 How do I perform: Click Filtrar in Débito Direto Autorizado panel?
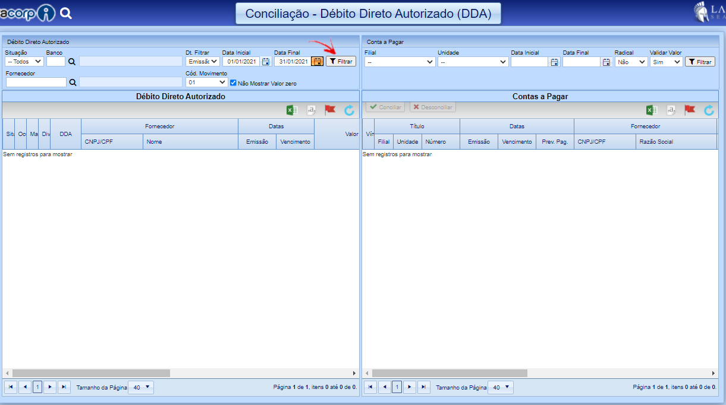[x=341, y=61]
